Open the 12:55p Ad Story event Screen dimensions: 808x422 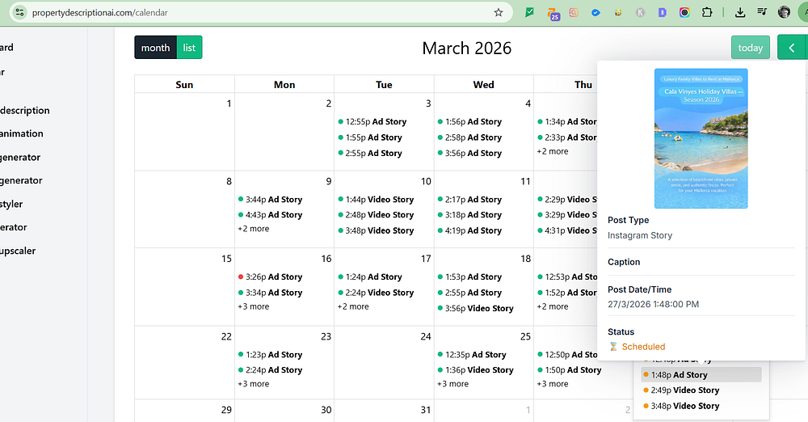(372, 122)
